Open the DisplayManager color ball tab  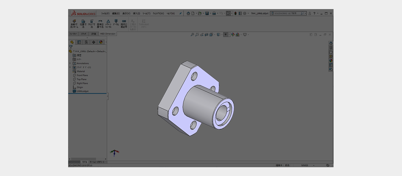101,42
